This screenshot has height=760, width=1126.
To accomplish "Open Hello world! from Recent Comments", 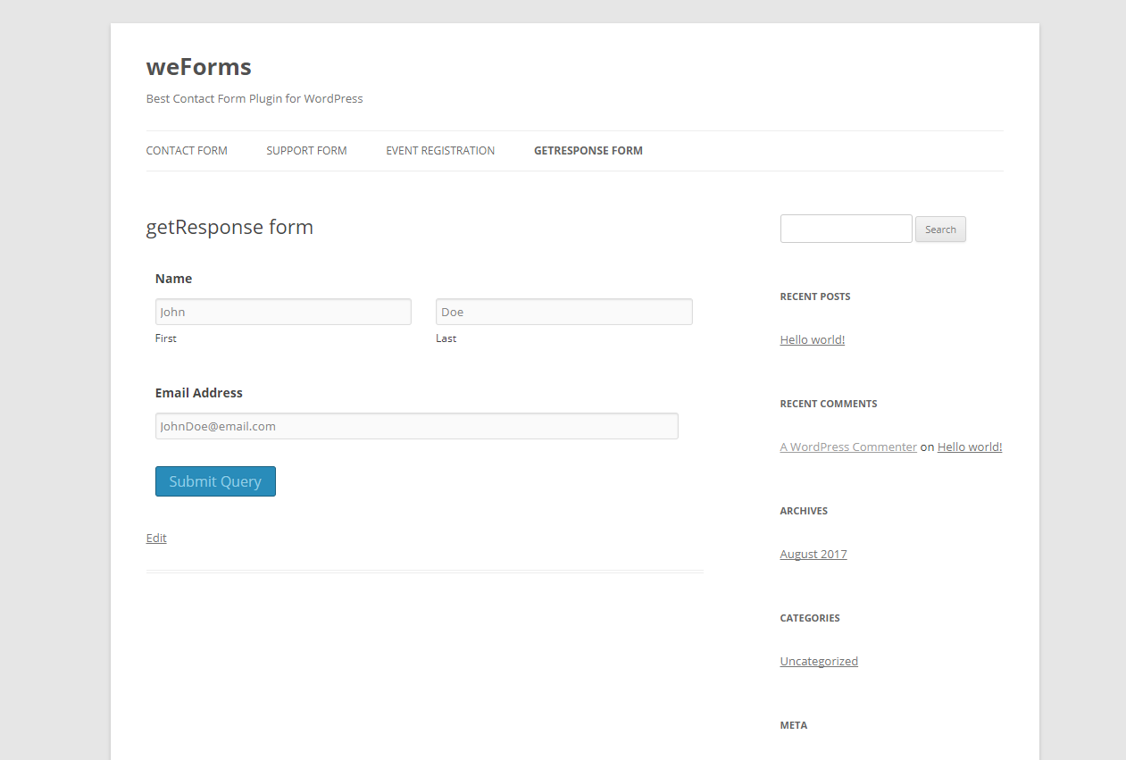I will [969, 446].
